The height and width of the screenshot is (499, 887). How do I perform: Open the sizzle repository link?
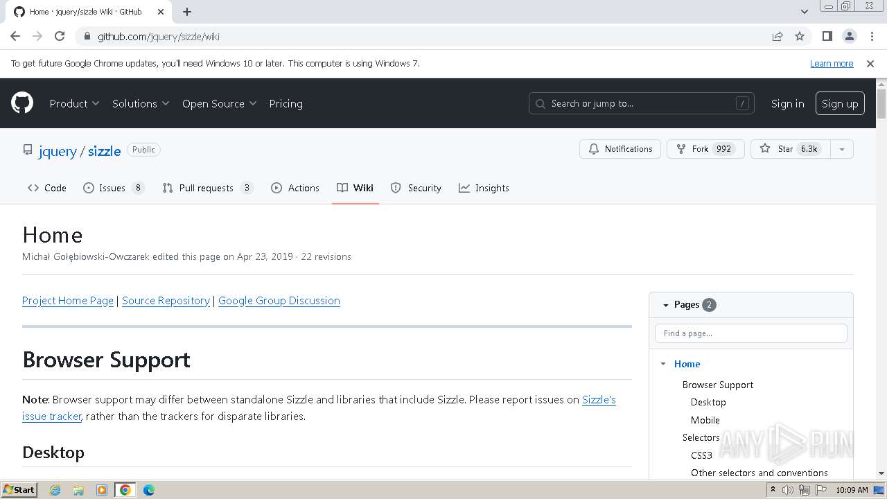point(104,151)
